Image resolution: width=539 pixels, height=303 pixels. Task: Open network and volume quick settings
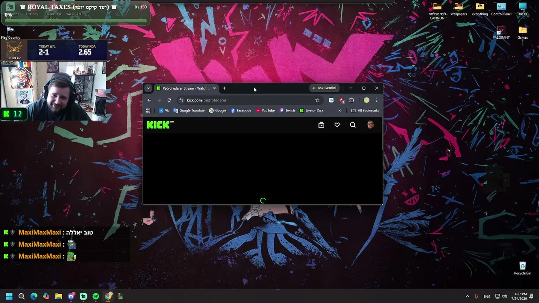(x=501, y=296)
